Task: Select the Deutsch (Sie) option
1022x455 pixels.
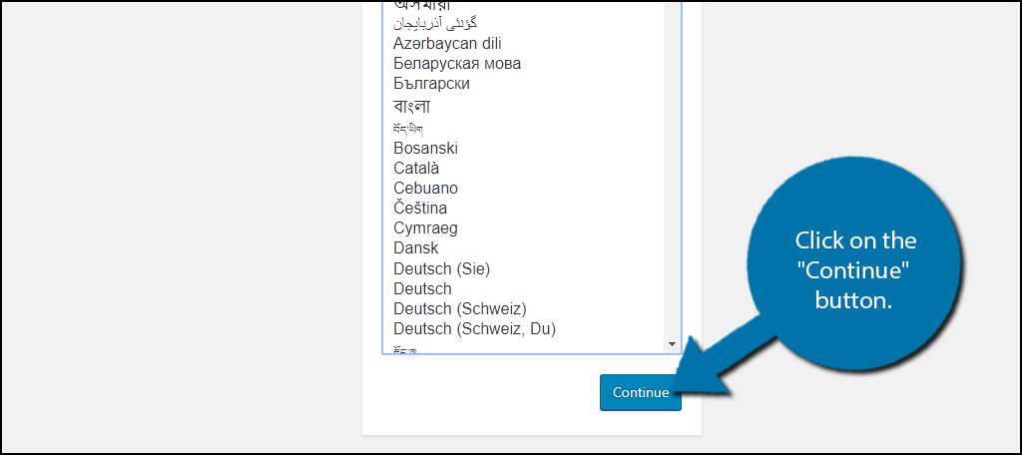Action: coord(441,268)
